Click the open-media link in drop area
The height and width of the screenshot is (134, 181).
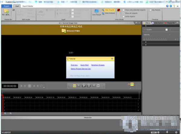coord(73,31)
